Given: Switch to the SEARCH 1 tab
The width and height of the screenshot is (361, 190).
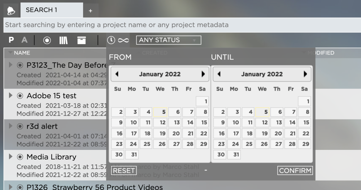Looking at the screenshot, I should coord(42,10).
